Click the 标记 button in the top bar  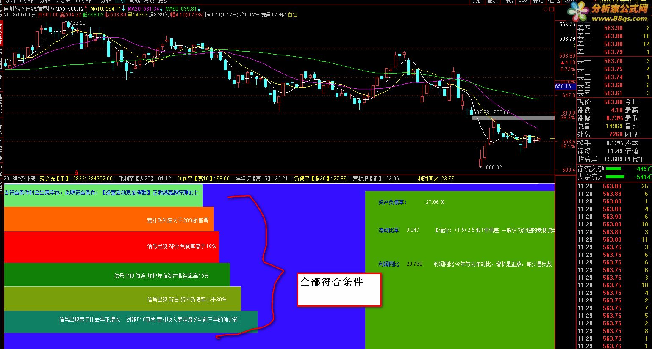(x=538, y=1)
